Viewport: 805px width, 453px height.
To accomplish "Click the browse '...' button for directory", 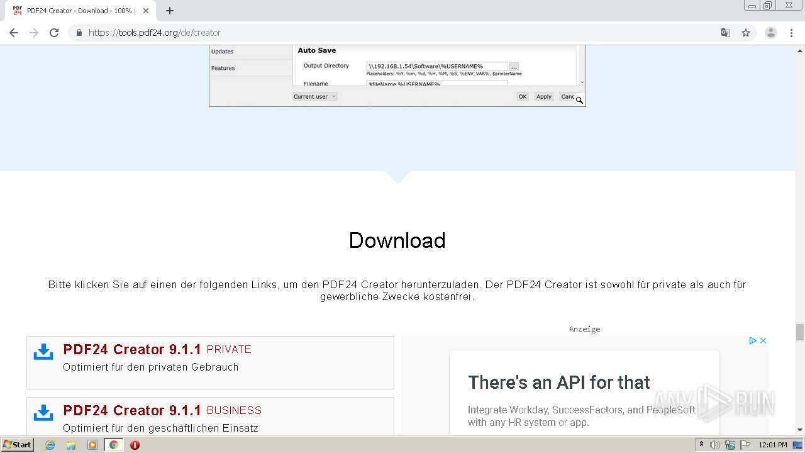I will click(x=514, y=66).
